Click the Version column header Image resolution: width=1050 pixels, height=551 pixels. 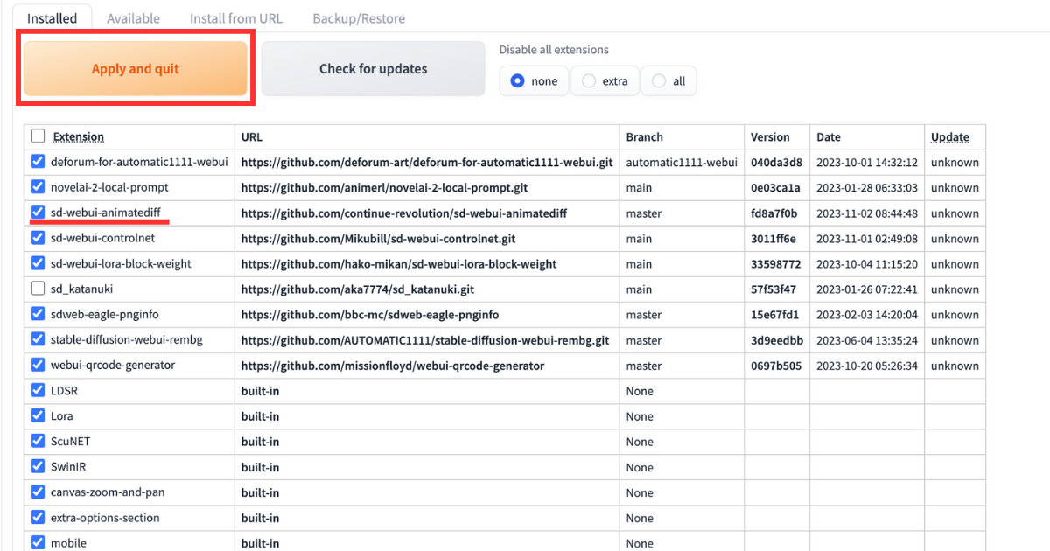[770, 137]
